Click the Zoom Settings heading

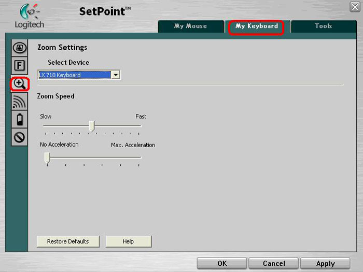coord(62,48)
